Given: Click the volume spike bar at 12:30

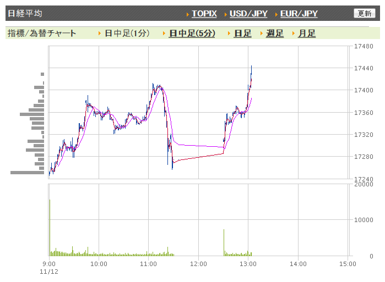Looking at the screenshot, I should point(224,242).
